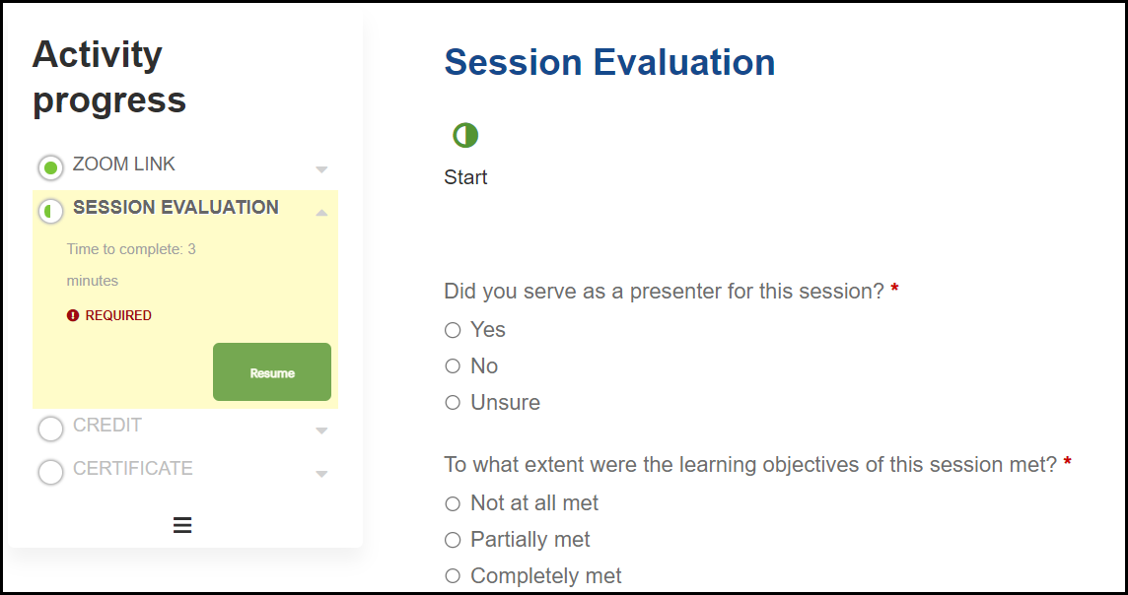Click the red Required warning icon

click(73, 316)
